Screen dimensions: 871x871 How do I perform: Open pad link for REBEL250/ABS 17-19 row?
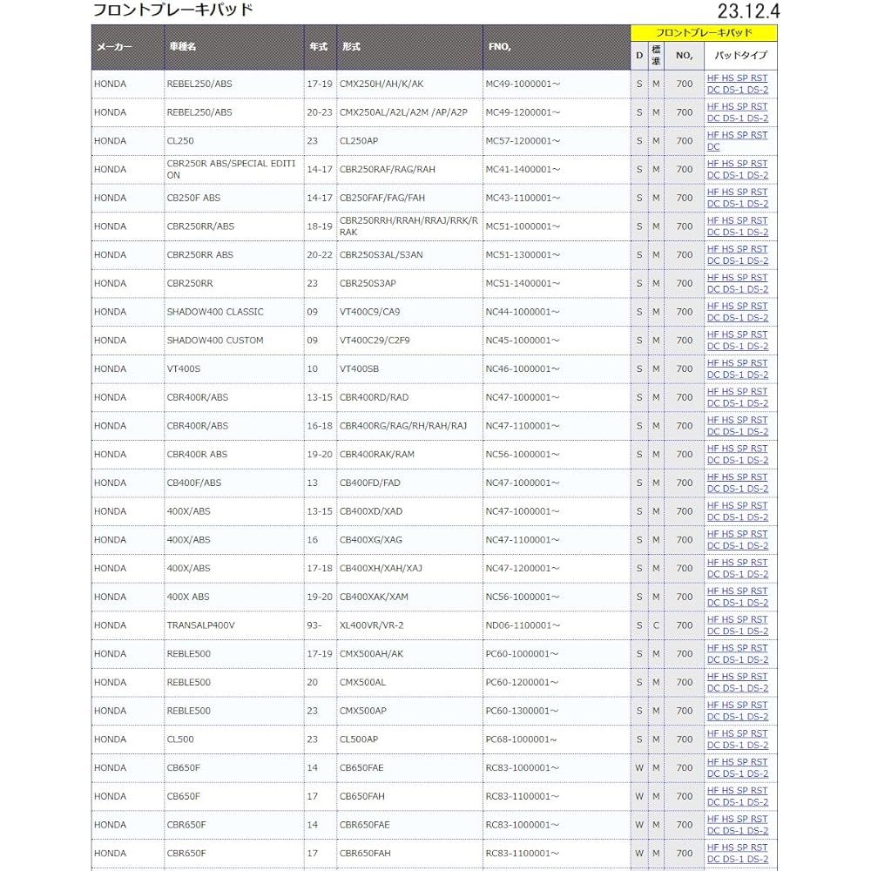[x=737, y=84]
